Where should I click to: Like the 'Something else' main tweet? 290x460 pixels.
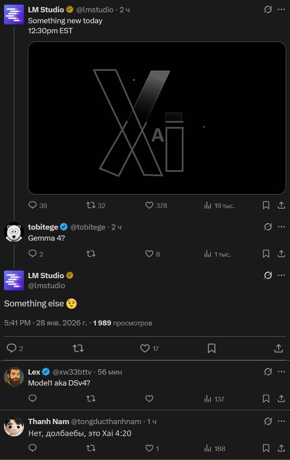[145, 348]
